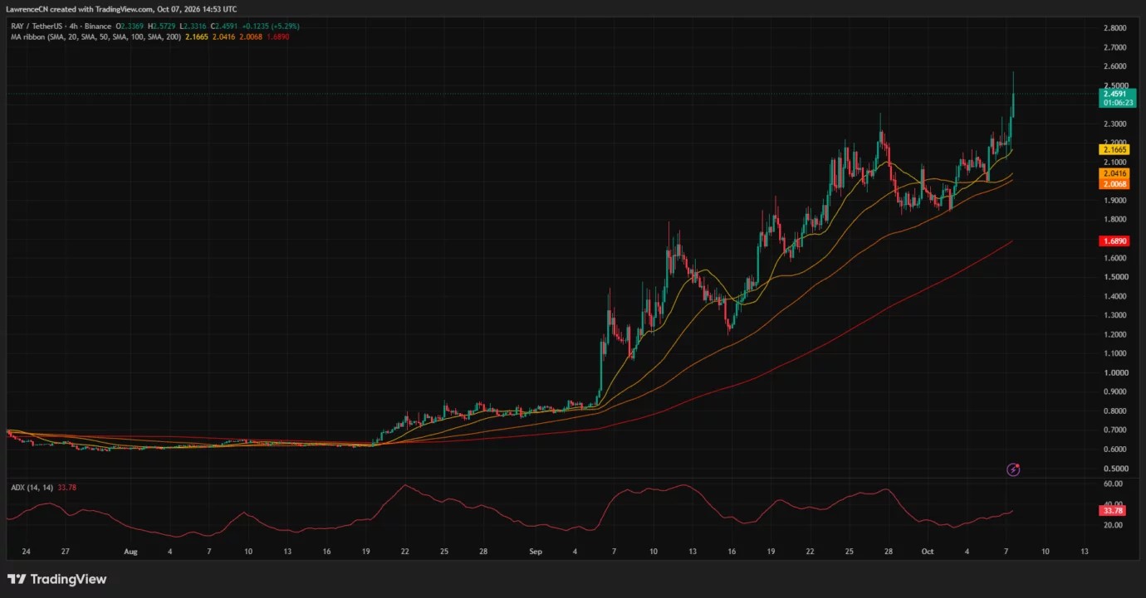1146x598 pixels.
Task: Click the RAY / TetherUS symbol title
Action: tap(35, 27)
